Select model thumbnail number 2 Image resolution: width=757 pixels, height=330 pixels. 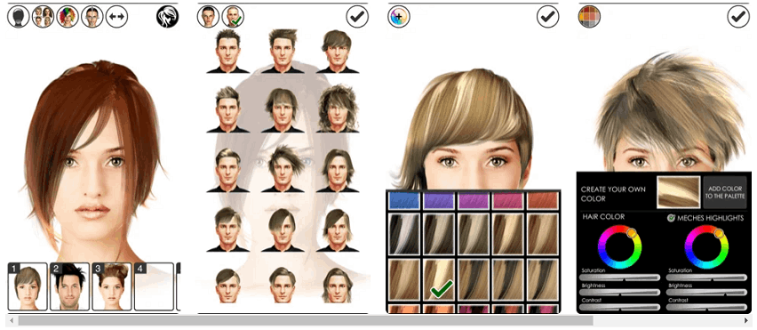[x=70, y=286]
